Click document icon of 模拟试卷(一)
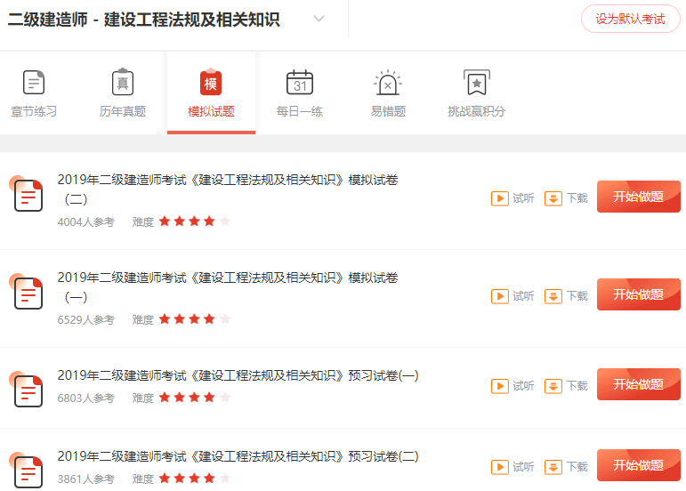The image size is (686, 491). click(x=27, y=292)
